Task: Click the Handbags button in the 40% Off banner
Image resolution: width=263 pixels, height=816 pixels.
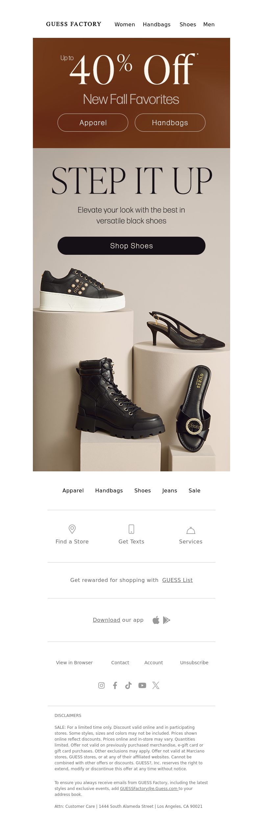Action: pos(170,122)
